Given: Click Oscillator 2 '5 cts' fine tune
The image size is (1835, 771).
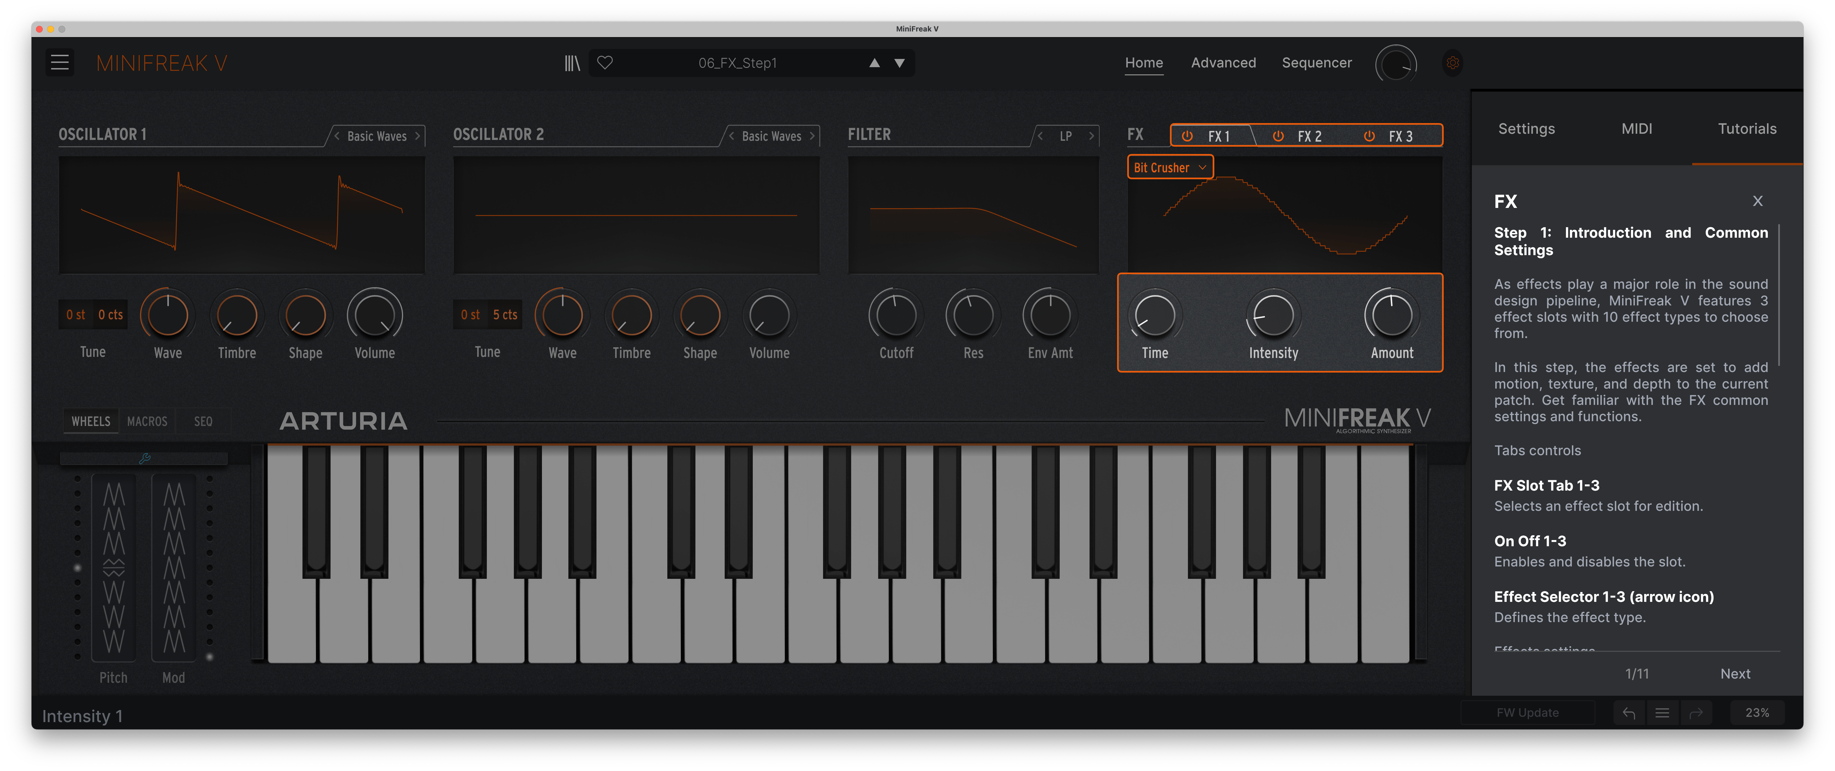Looking at the screenshot, I should click(505, 315).
